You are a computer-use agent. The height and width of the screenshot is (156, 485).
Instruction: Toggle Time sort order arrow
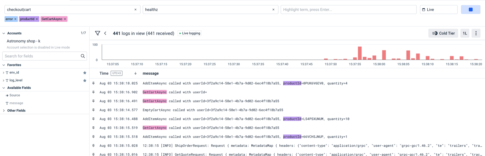pyautogui.click(x=135, y=73)
